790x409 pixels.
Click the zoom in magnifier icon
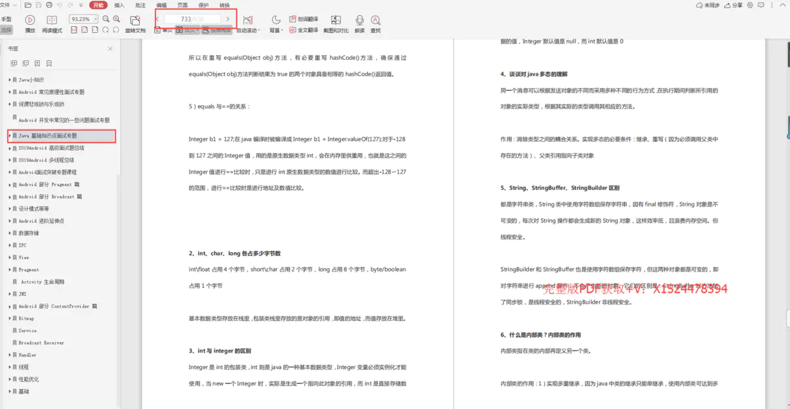(117, 19)
